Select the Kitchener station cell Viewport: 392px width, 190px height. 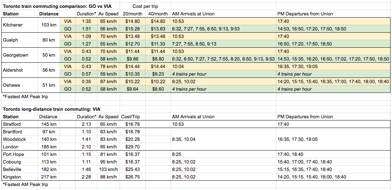pos(19,25)
